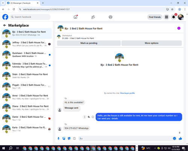Show hidden system tray icons

tap(155, 148)
